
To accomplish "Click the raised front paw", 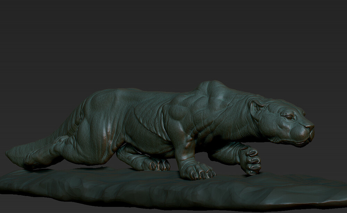I will (249, 160).
